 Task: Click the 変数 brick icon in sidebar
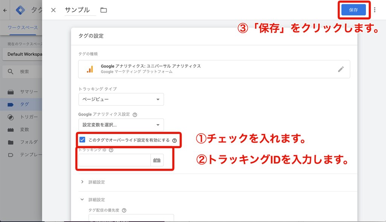click(x=11, y=130)
